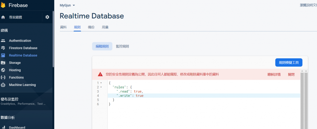The width and height of the screenshot is (317, 129).
Task: Switch to the 用量 tab
Action: [x=105, y=27]
